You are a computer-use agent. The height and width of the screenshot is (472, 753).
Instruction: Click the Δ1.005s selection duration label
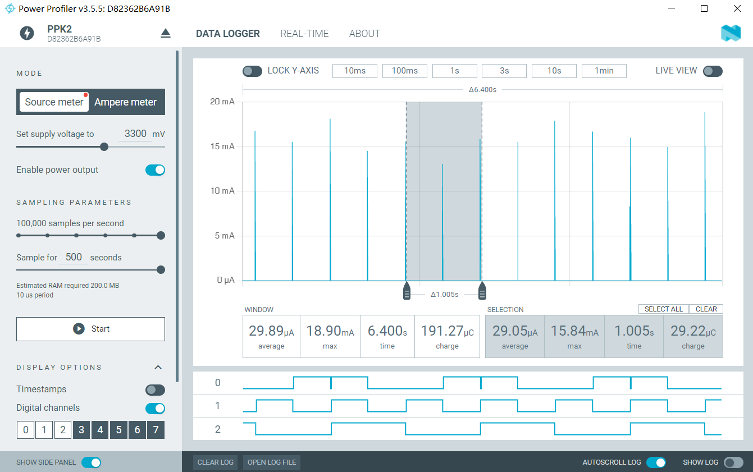click(445, 295)
